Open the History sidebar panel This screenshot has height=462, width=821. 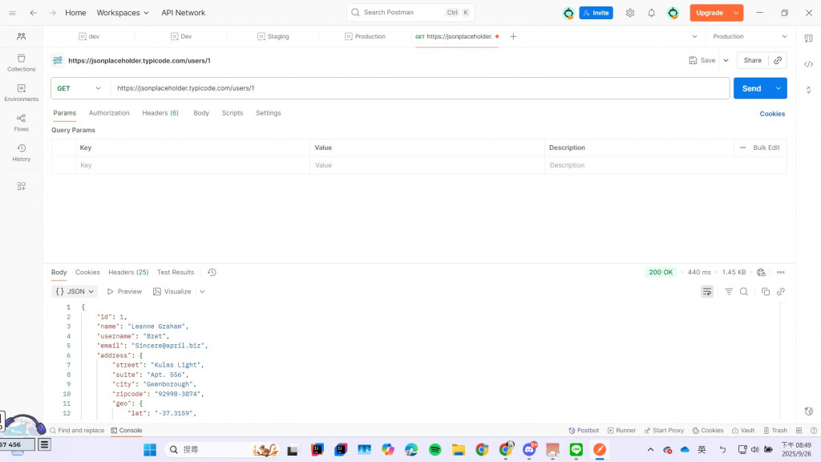coord(21,152)
